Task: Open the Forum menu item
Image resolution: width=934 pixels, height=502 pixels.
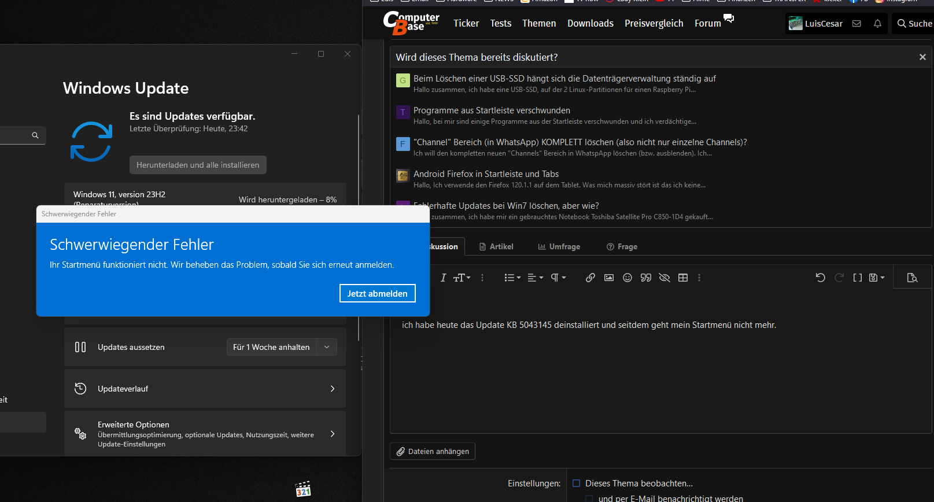Action: [708, 23]
